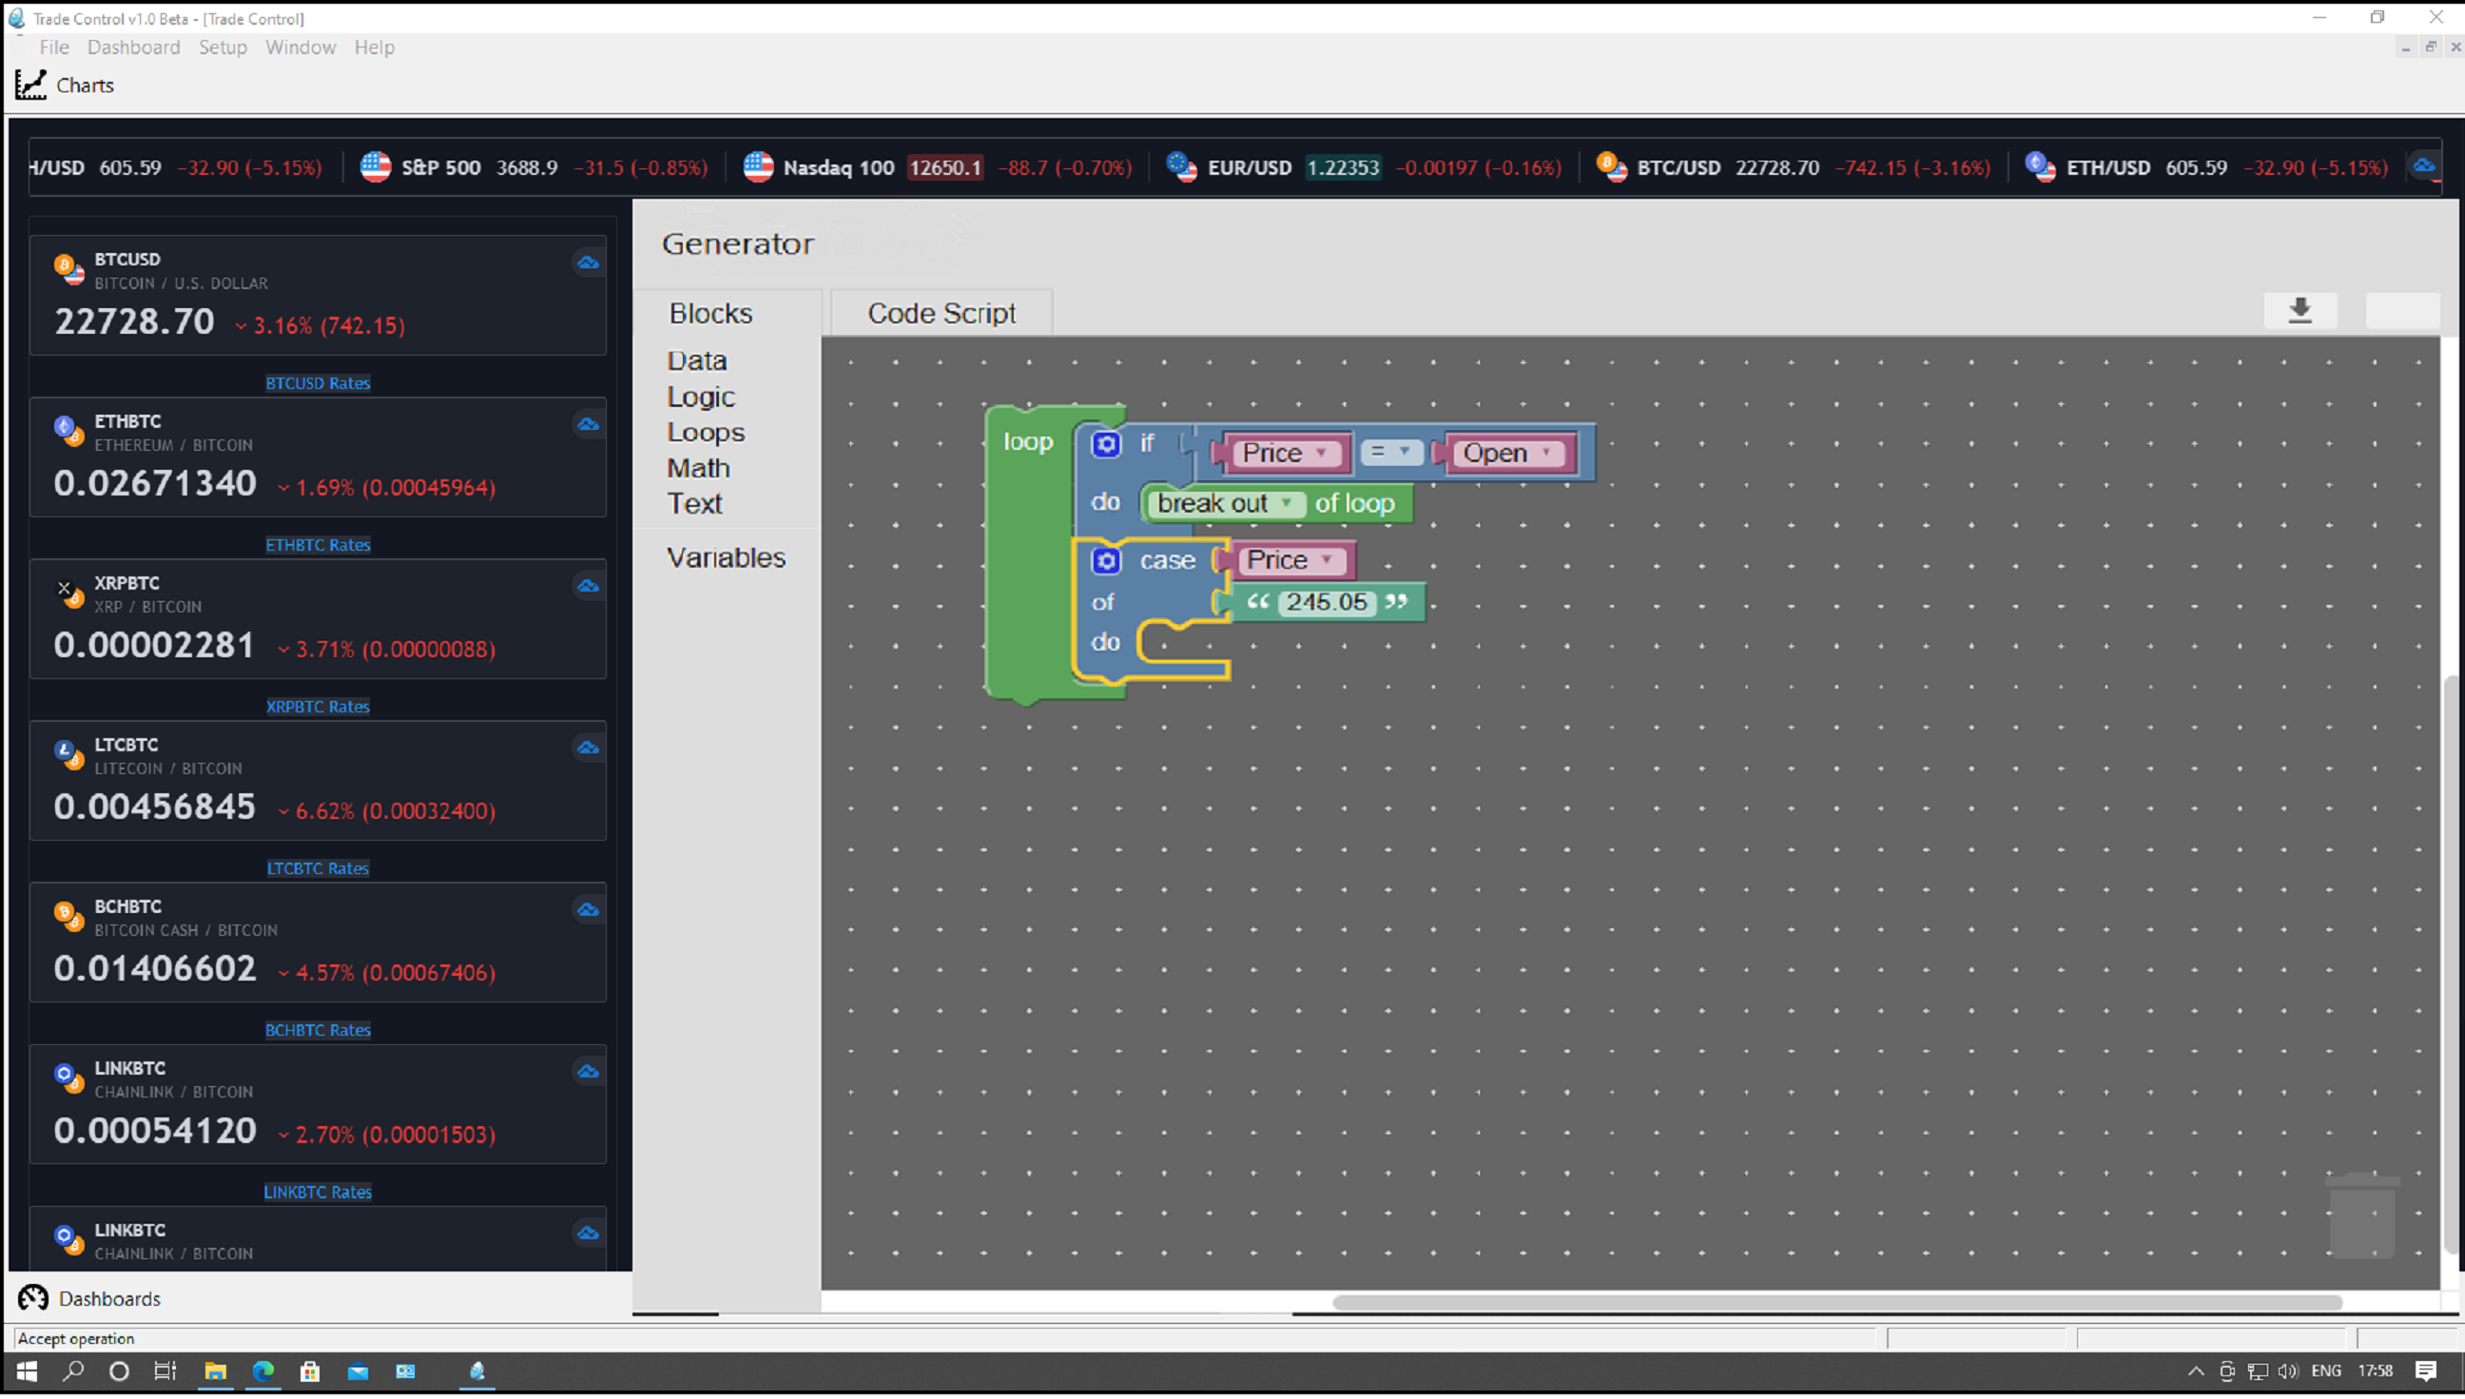Click the cloud icon on LTCBTC card
Viewport: 2465px width, 1399px height.
pos(588,748)
